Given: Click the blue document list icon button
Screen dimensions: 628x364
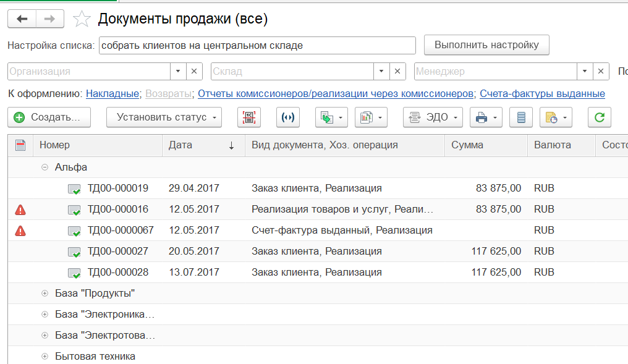Looking at the screenshot, I should click(x=521, y=117).
